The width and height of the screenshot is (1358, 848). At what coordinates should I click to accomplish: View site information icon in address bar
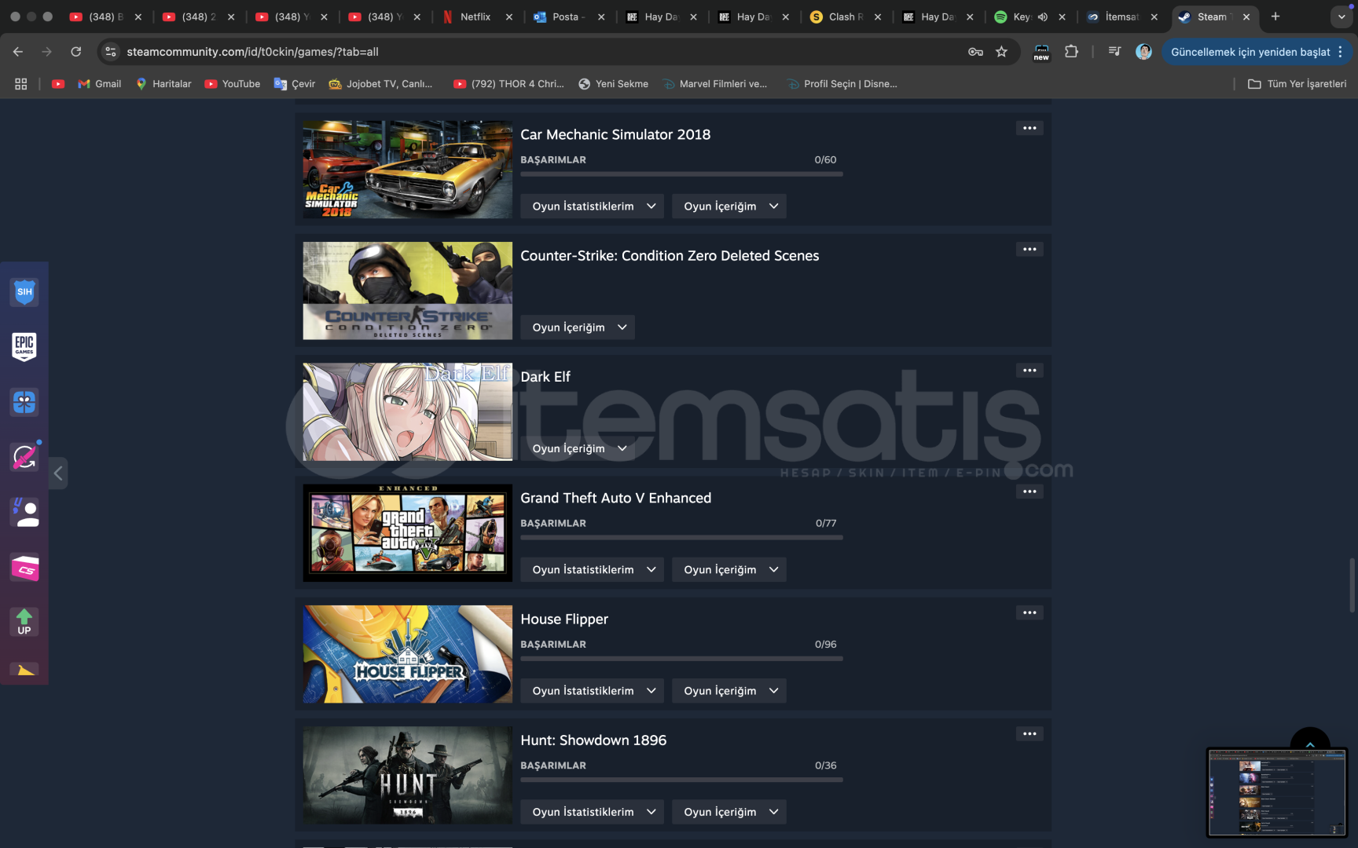[111, 52]
